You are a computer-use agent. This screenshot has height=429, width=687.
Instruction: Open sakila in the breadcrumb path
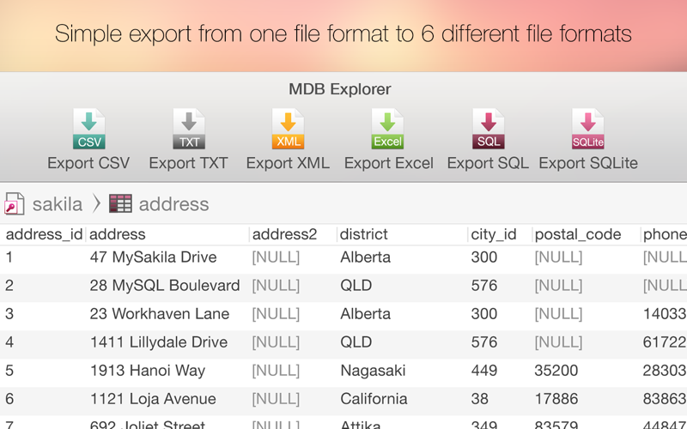[x=58, y=204]
